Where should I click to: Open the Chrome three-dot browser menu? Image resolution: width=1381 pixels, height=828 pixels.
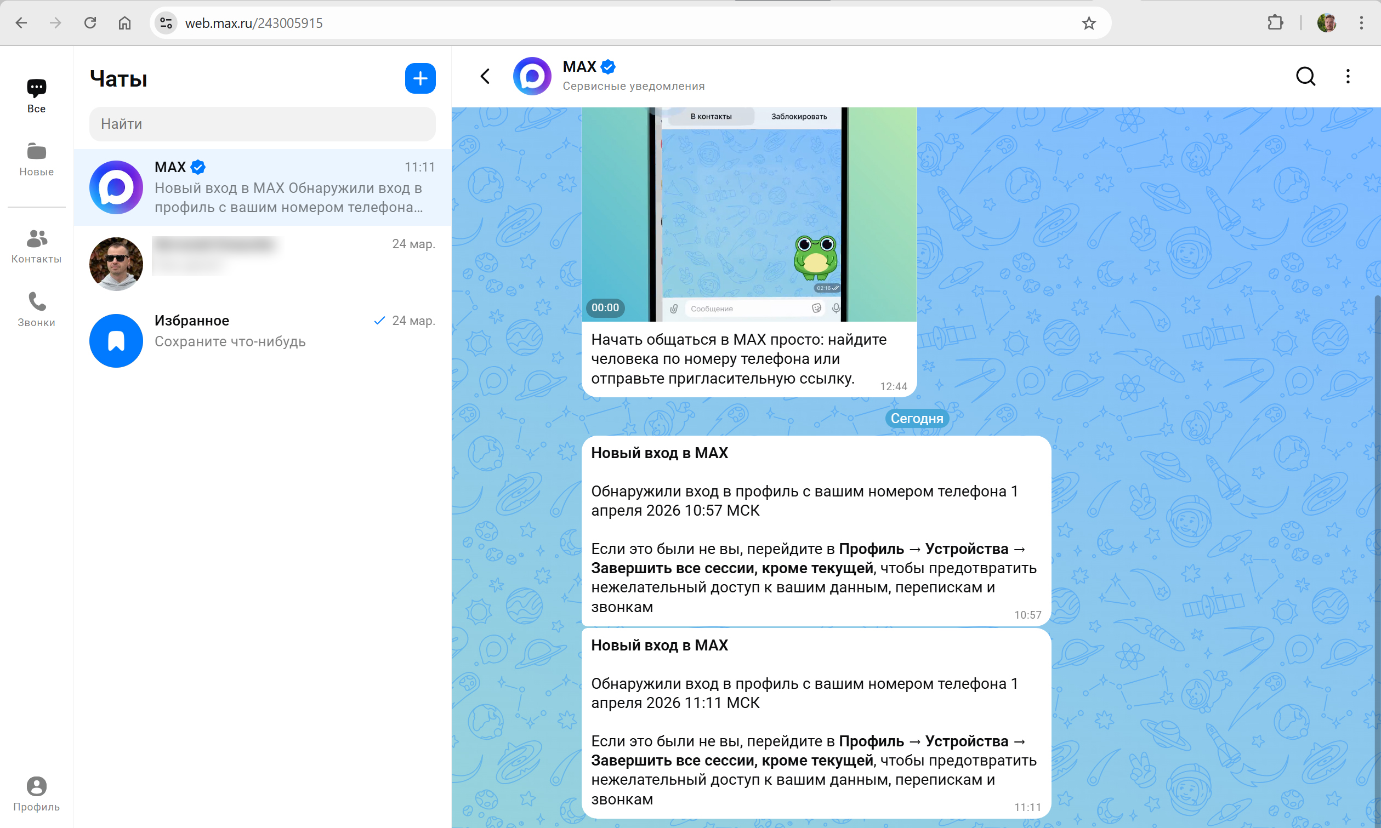pos(1362,23)
